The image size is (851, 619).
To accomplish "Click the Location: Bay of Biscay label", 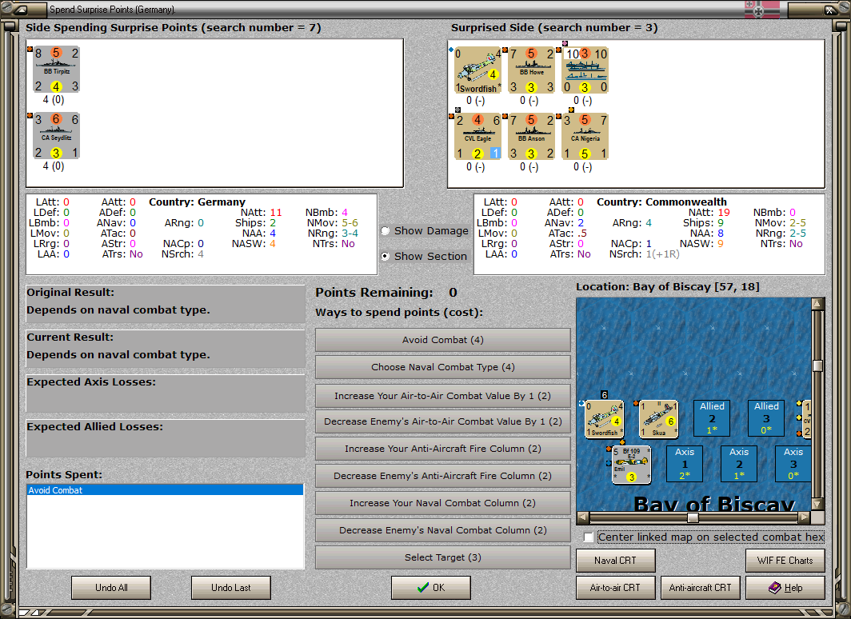I will point(668,286).
